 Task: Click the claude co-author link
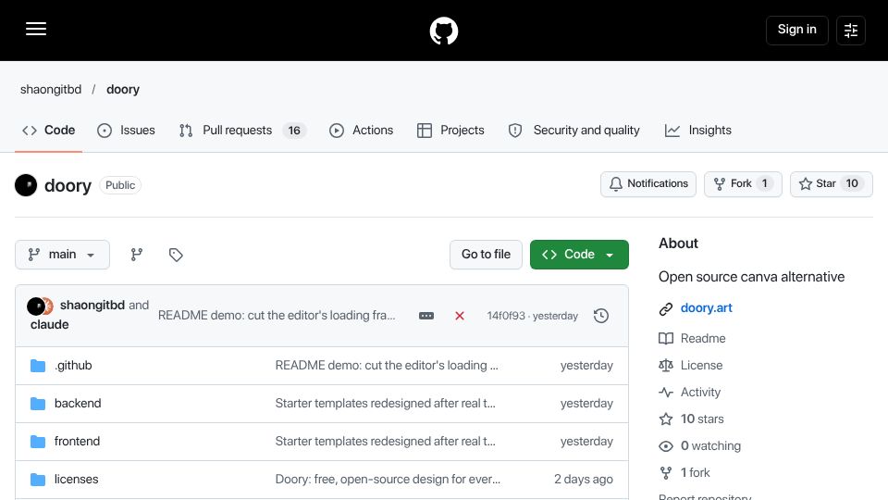pos(50,325)
